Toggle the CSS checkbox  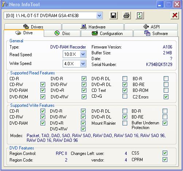pyautogui.click(x=165, y=153)
